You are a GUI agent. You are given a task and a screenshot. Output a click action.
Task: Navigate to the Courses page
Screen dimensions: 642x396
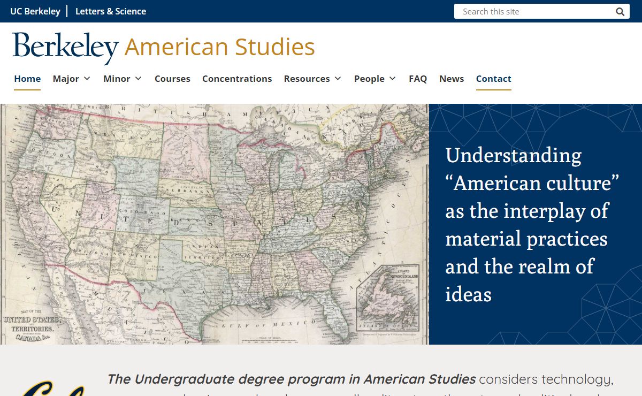click(x=172, y=79)
